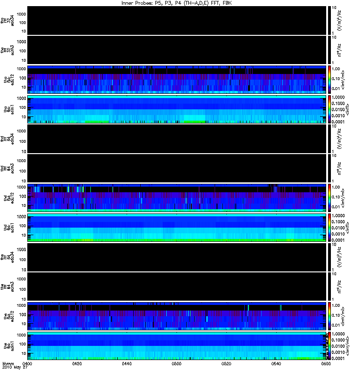
Task: Click the black color bar beside tha fff edc34
Action: tap(329, 20)
